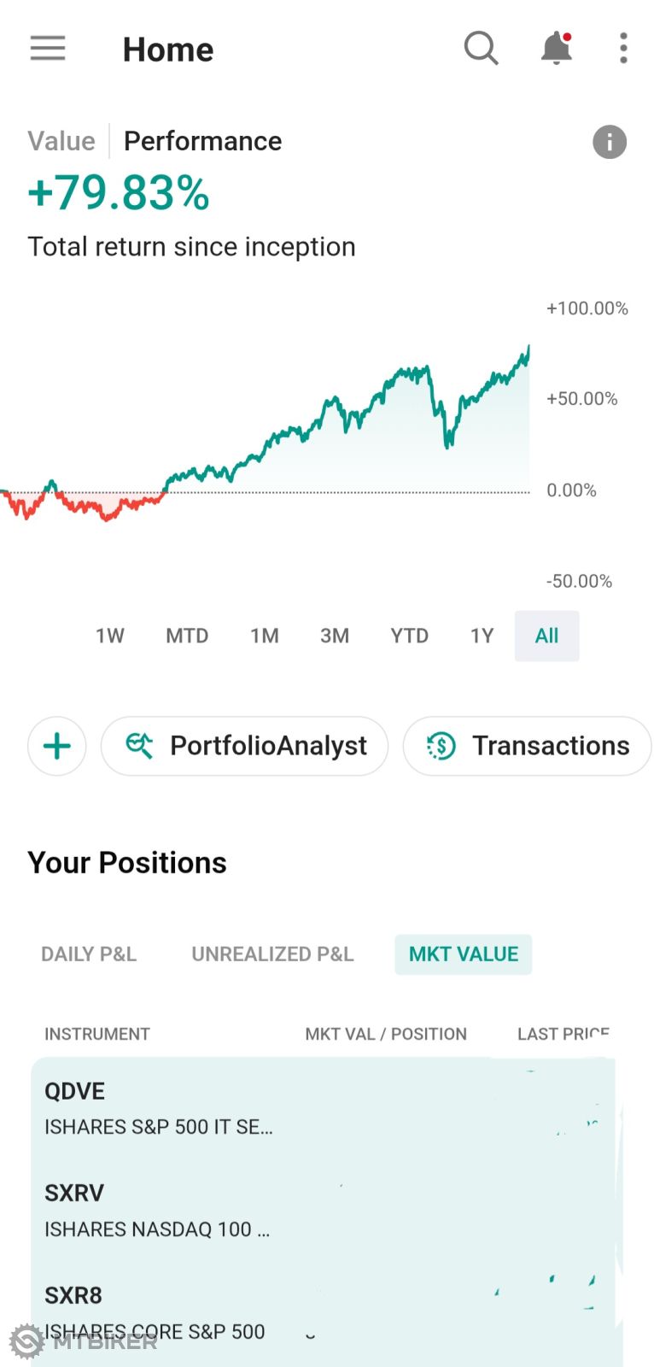Choose MTD chart range

(187, 636)
